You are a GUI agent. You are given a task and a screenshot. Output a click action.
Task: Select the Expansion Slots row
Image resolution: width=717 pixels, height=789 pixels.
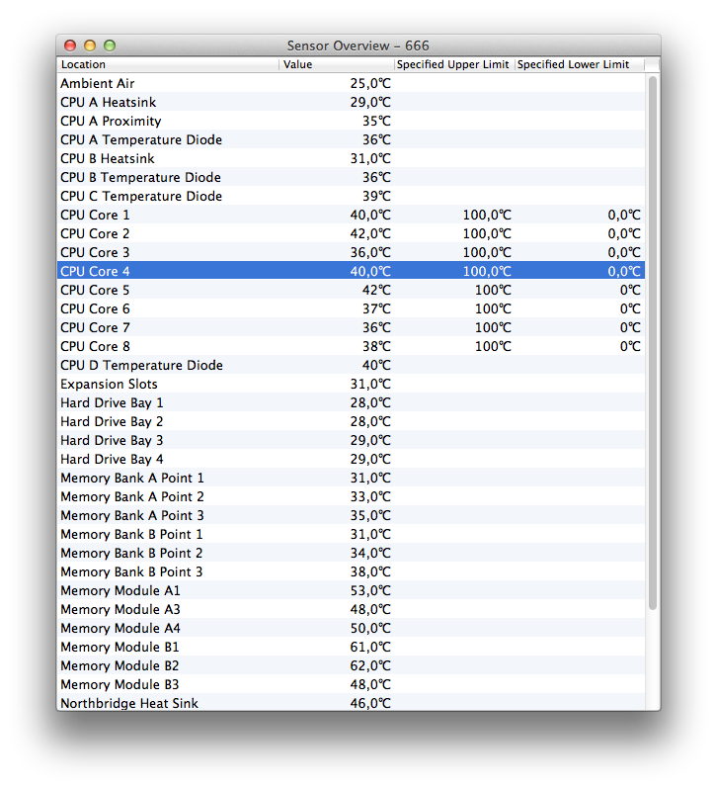tap(351, 384)
